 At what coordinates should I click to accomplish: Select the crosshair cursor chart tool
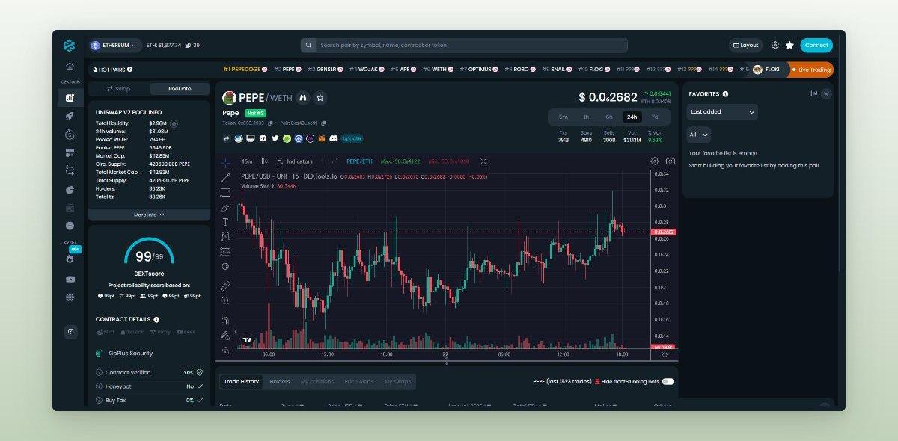coord(225,161)
